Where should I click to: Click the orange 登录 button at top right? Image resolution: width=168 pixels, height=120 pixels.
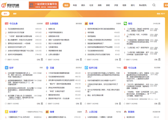[x=166, y=5]
